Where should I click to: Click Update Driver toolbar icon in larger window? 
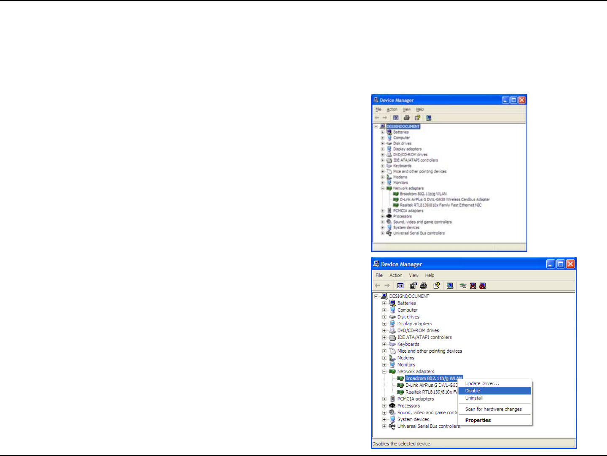coord(463,286)
